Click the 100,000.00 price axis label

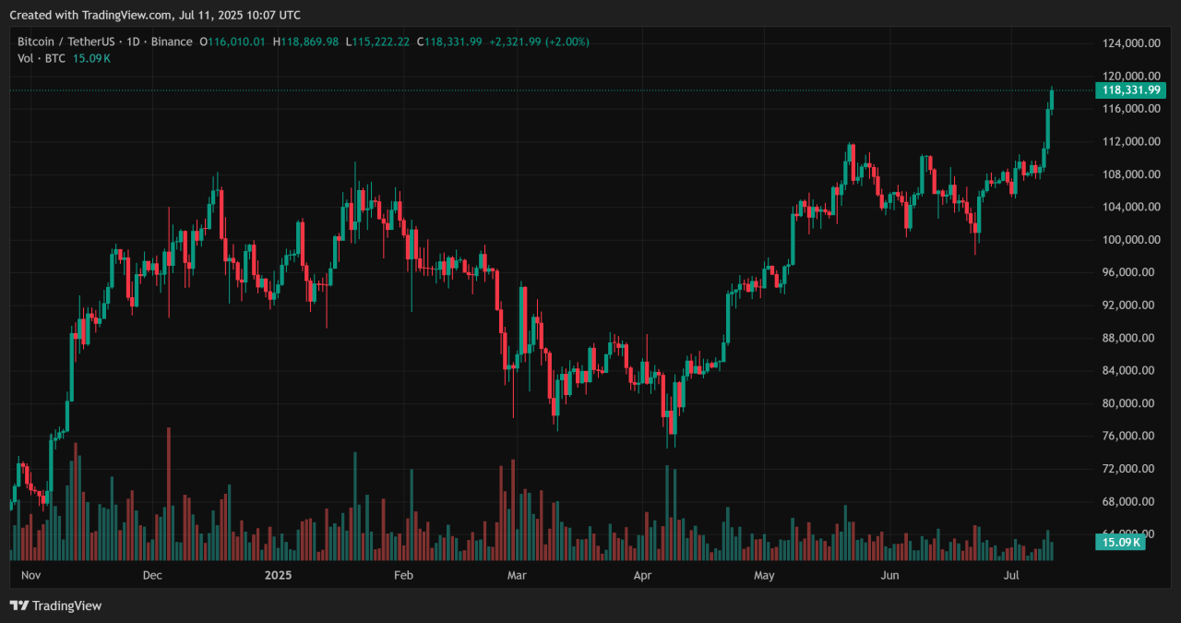point(1130,240)
